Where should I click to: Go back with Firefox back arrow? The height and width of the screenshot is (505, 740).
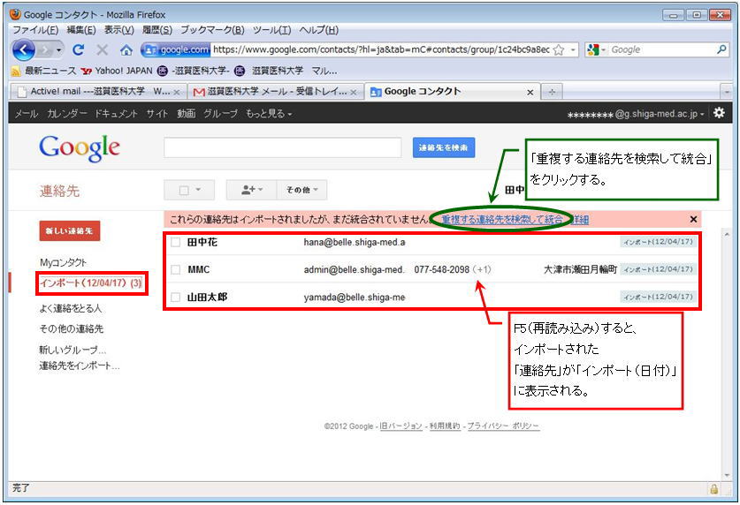click(x=23, y=49)
